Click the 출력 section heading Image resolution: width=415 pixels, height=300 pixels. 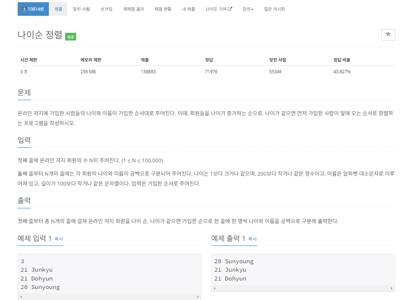(x=24, y=201)
